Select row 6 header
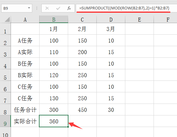 click(5, 87)
